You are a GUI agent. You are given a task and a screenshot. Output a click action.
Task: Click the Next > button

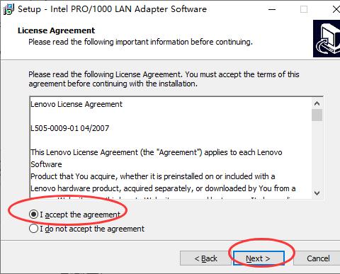[x=259, y=258]
